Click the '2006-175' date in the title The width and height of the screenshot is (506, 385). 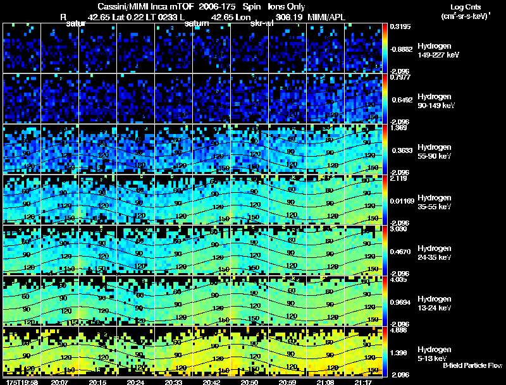(217, 7)
